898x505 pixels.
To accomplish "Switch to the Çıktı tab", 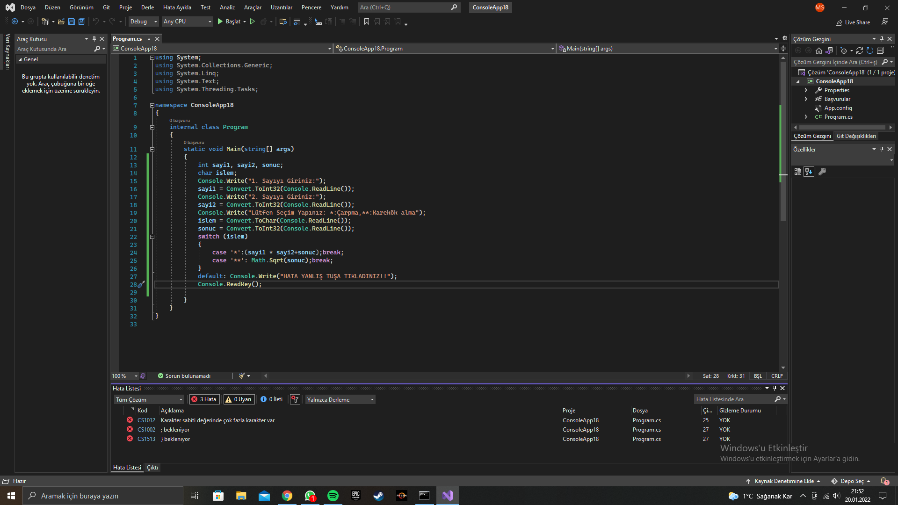I will click(152, 468).
